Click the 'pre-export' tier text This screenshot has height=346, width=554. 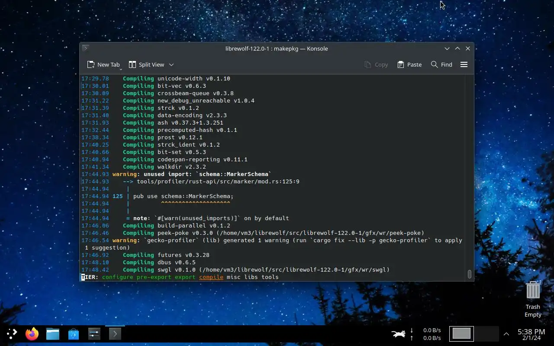(154, 277)
